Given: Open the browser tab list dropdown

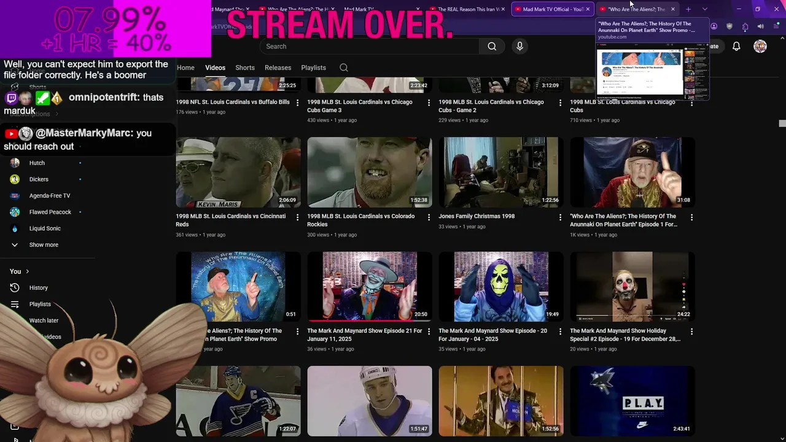Looking at the screenshot, I should [x=704, y=9].
